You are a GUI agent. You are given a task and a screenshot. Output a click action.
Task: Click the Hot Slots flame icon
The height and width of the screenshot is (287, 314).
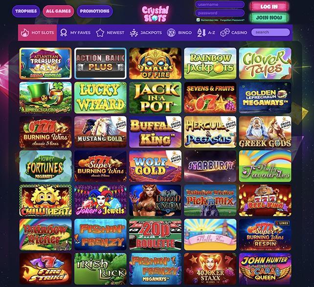pos(25,33)
